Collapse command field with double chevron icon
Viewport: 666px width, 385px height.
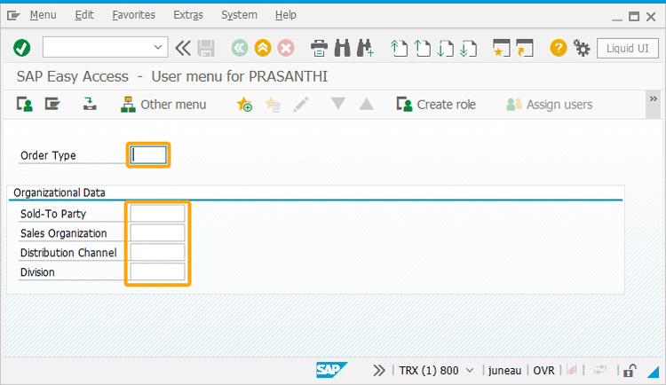[183, 48]
